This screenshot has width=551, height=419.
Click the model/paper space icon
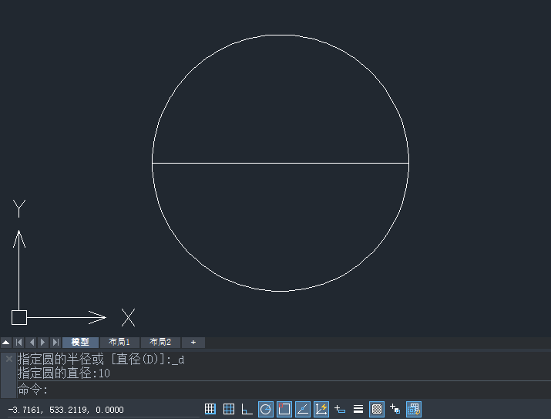pos(414,409)
